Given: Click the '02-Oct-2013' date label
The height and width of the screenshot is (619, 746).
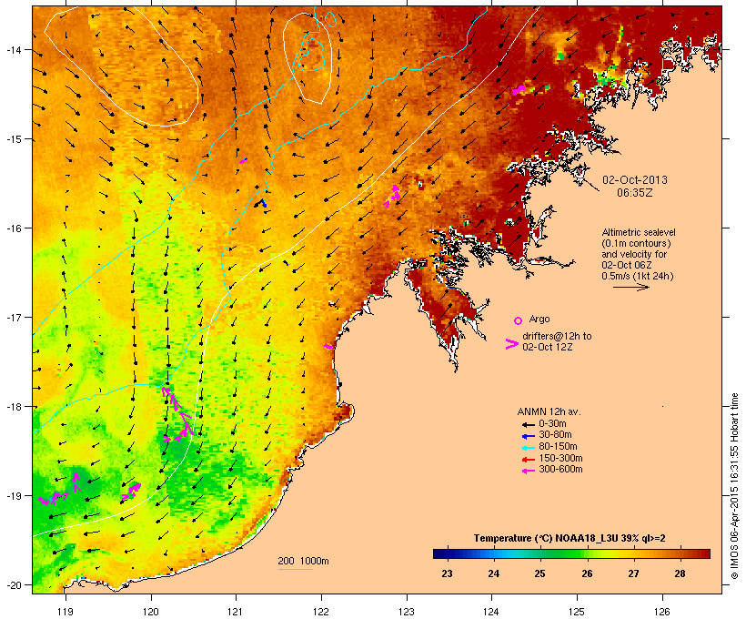Looking at the screenshot, I should coord(635,180).
